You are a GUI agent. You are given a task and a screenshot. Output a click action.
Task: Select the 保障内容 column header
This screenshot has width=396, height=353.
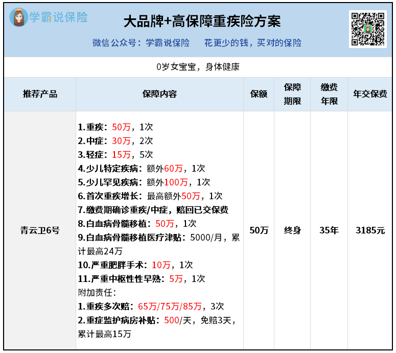pyautogui.click(x=159, y=94)
